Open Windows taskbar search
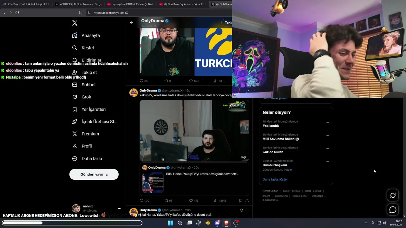406x228 pixels. pyautogui.click(x=180, y=223)
